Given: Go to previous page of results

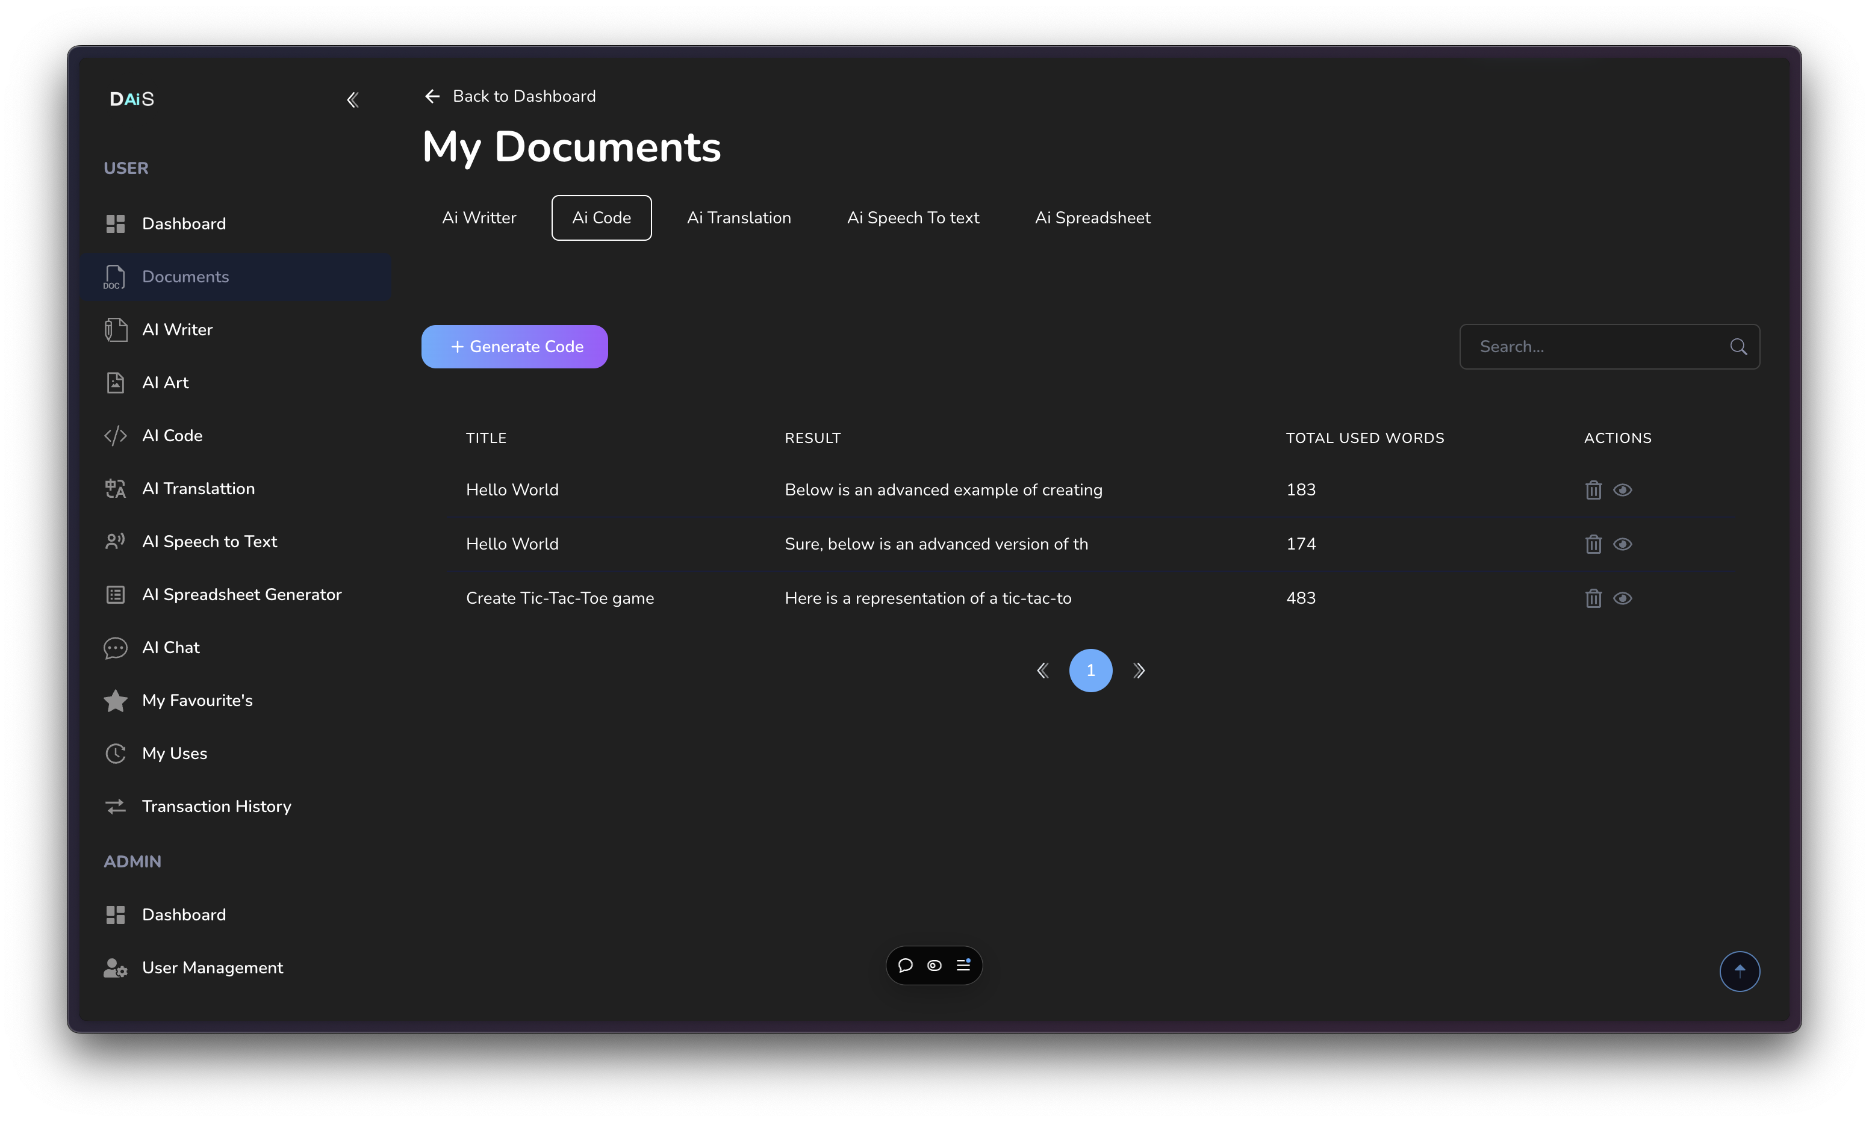Looking at the screenshot, I should point(1043,671).
